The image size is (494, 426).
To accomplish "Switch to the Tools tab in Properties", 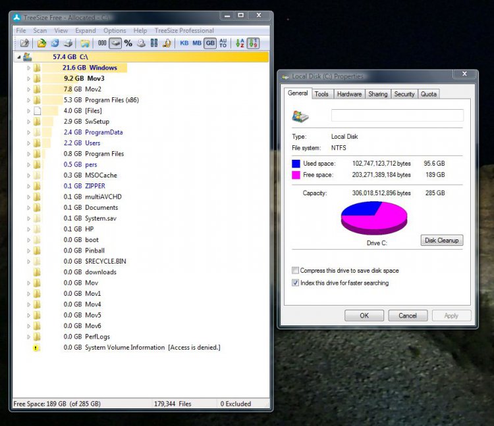I will (x=321, y=94).
